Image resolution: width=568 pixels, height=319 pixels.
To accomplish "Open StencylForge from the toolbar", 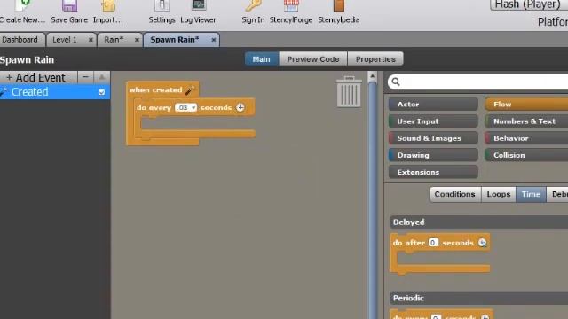I will (x=291, y=6).
